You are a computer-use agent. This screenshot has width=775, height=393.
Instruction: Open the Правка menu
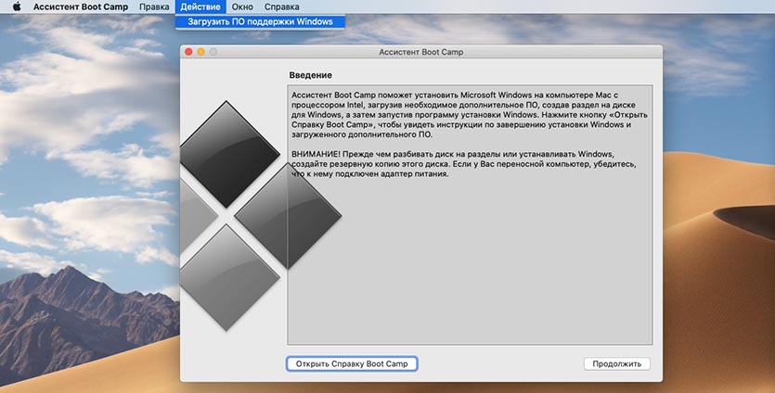click(x=154, y=6)
